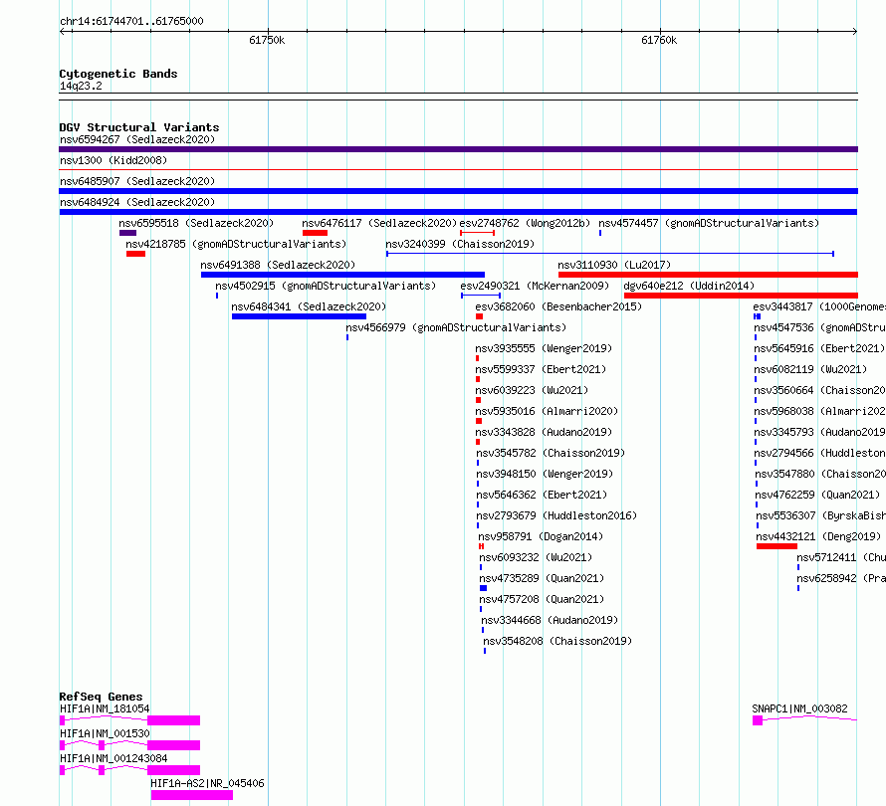886x806 pixels.
Task: Select the nsv4502915 gnomAD variant label
Action: click(327, 286)
